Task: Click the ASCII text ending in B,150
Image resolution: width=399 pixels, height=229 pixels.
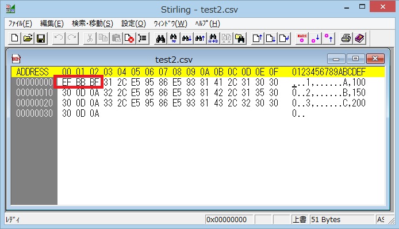Action: tap(329, 93)
